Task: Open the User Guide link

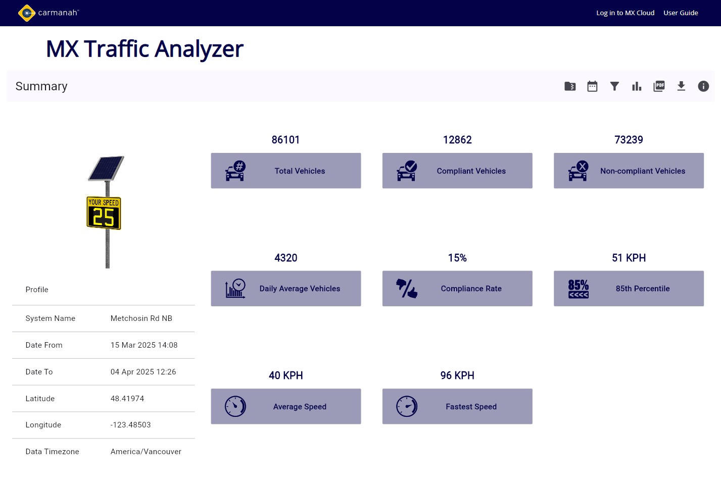Action: [x=681, y=13]
